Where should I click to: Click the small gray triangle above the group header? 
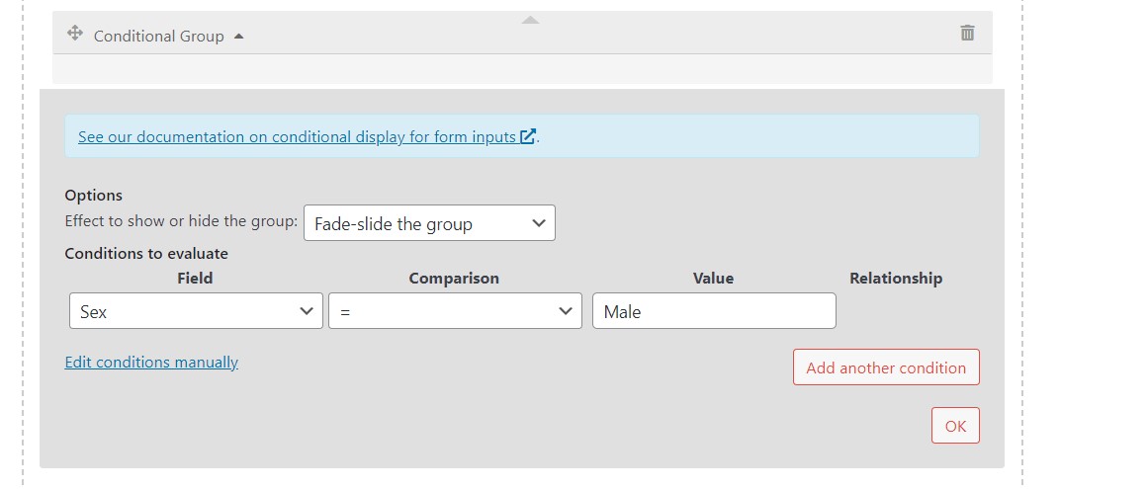[531, 20]
